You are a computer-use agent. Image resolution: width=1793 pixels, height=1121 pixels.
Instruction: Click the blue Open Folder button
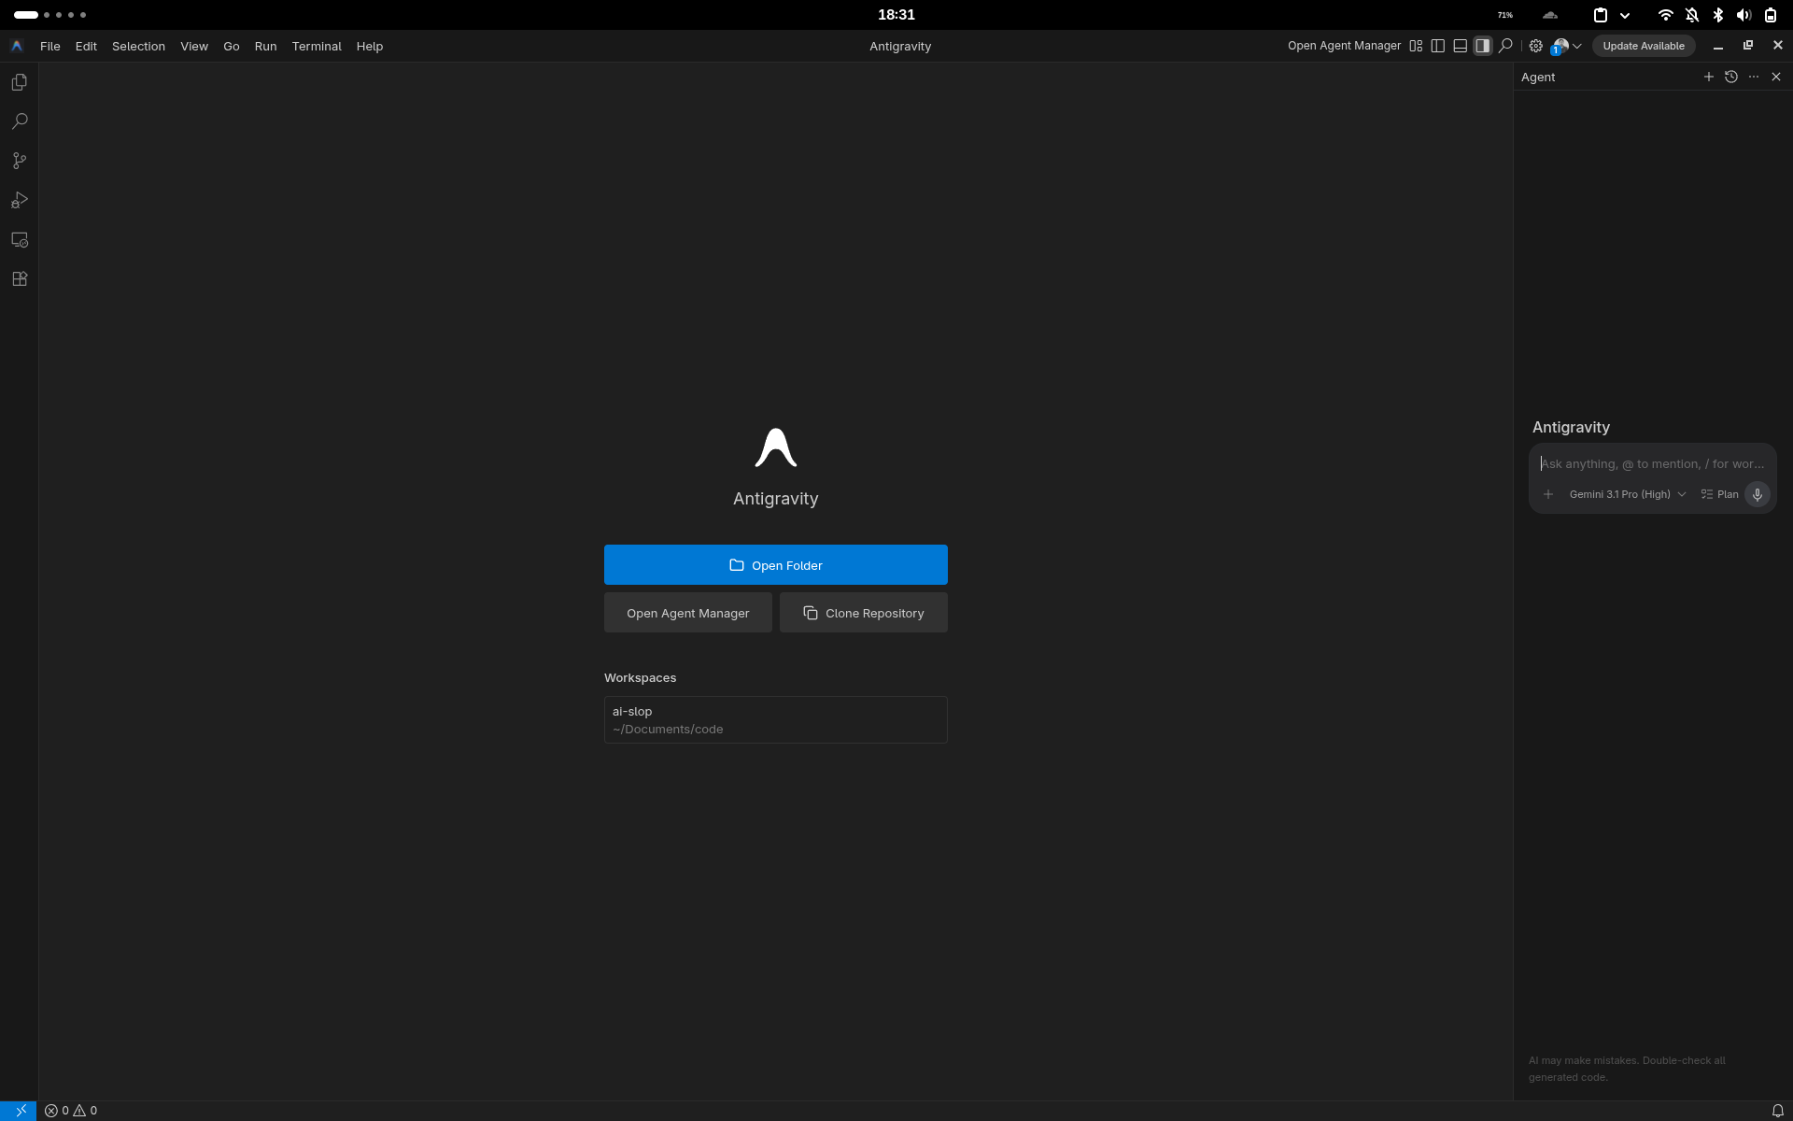click(x=776, y=565)
